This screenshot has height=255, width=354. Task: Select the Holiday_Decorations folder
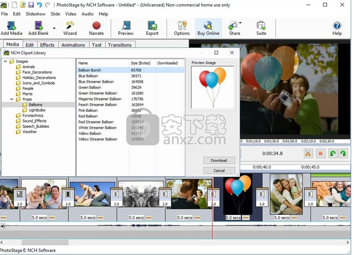tap(39, 78)
